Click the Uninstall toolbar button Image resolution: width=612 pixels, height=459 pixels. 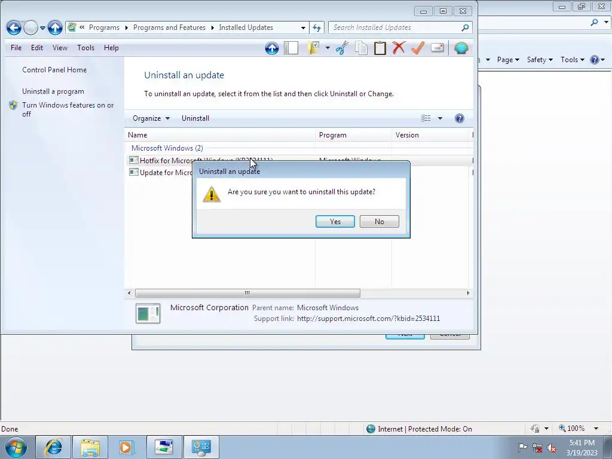[195, 118]
